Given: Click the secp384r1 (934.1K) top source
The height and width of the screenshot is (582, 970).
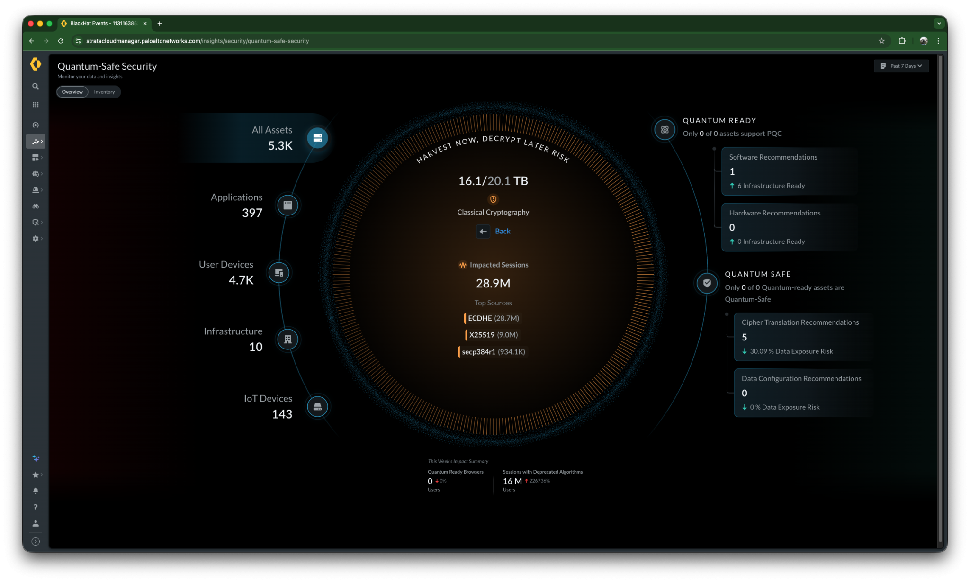Looking at the screenshot, I should tap(493, 352).
